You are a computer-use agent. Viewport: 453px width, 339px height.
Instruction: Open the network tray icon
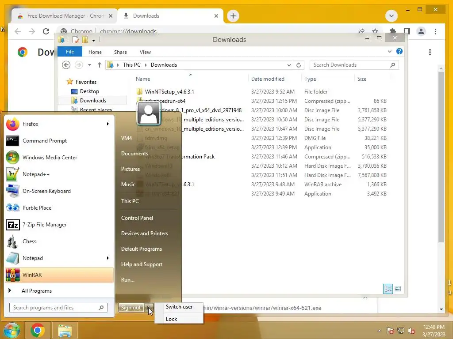click(x=401, y=331)
